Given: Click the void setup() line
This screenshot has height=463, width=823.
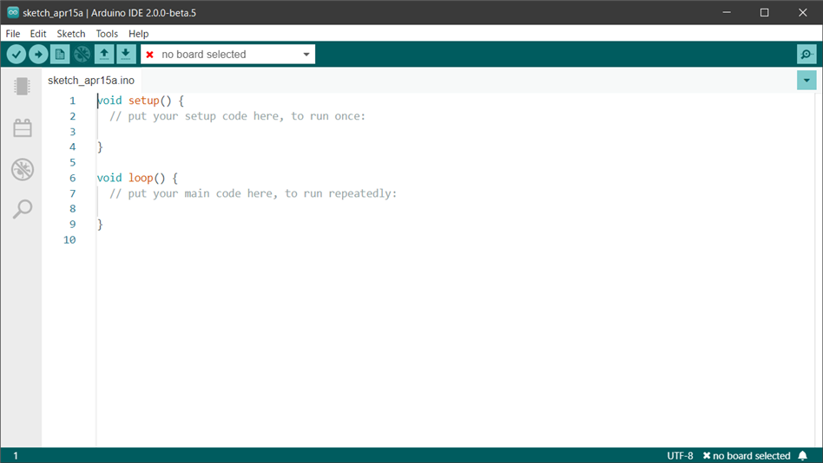Looking at the screenshot, I should (x=141, y=101).
